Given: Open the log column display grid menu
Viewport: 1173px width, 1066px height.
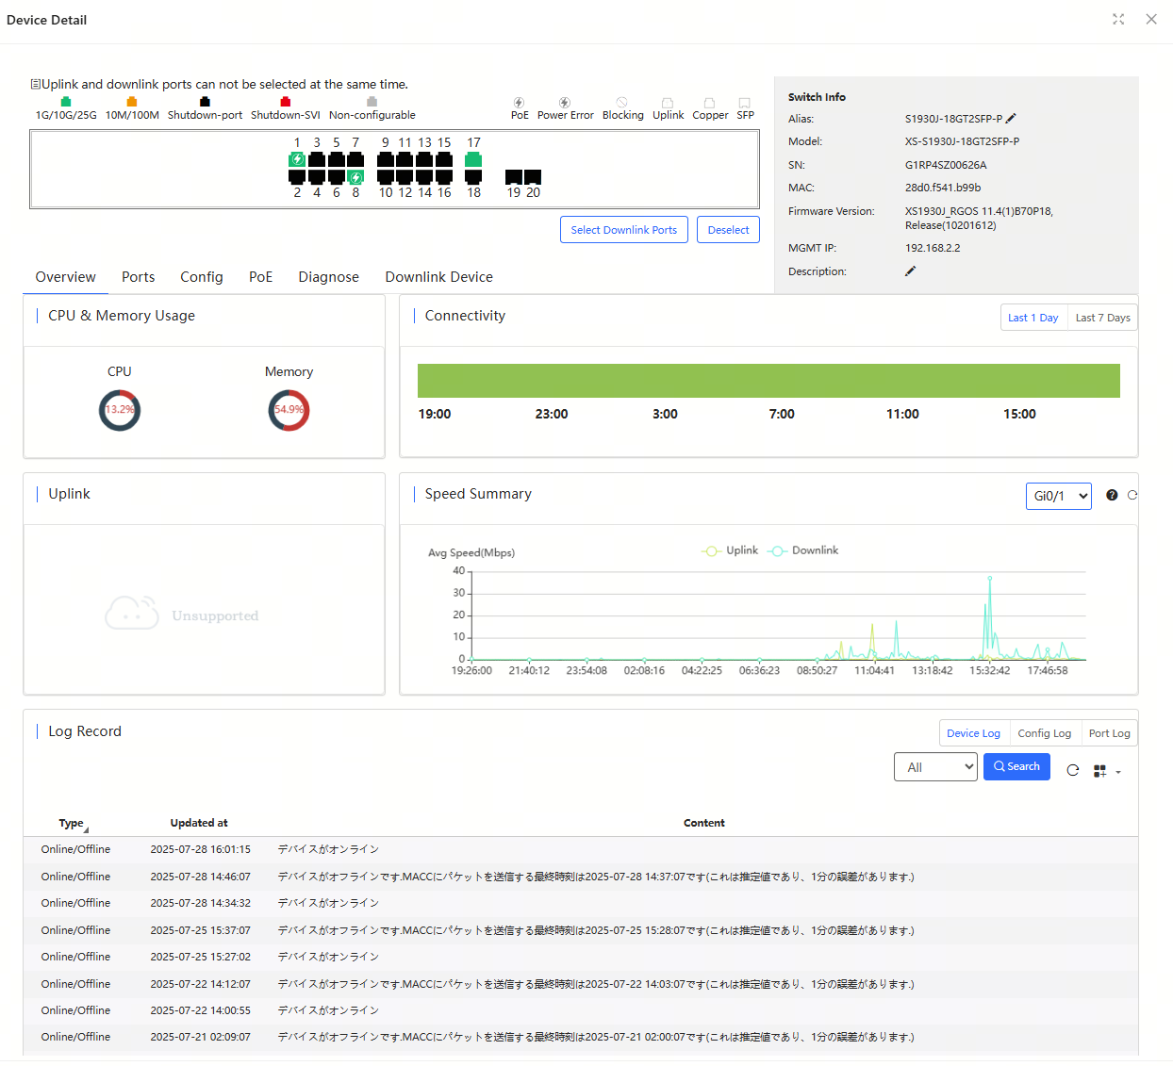Looking at the screenshot, I should pos(1107,771).
